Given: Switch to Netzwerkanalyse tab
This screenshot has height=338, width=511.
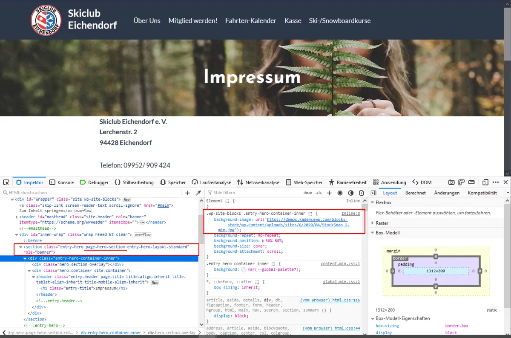Looking at the screenshot, I should click(258, 182).
